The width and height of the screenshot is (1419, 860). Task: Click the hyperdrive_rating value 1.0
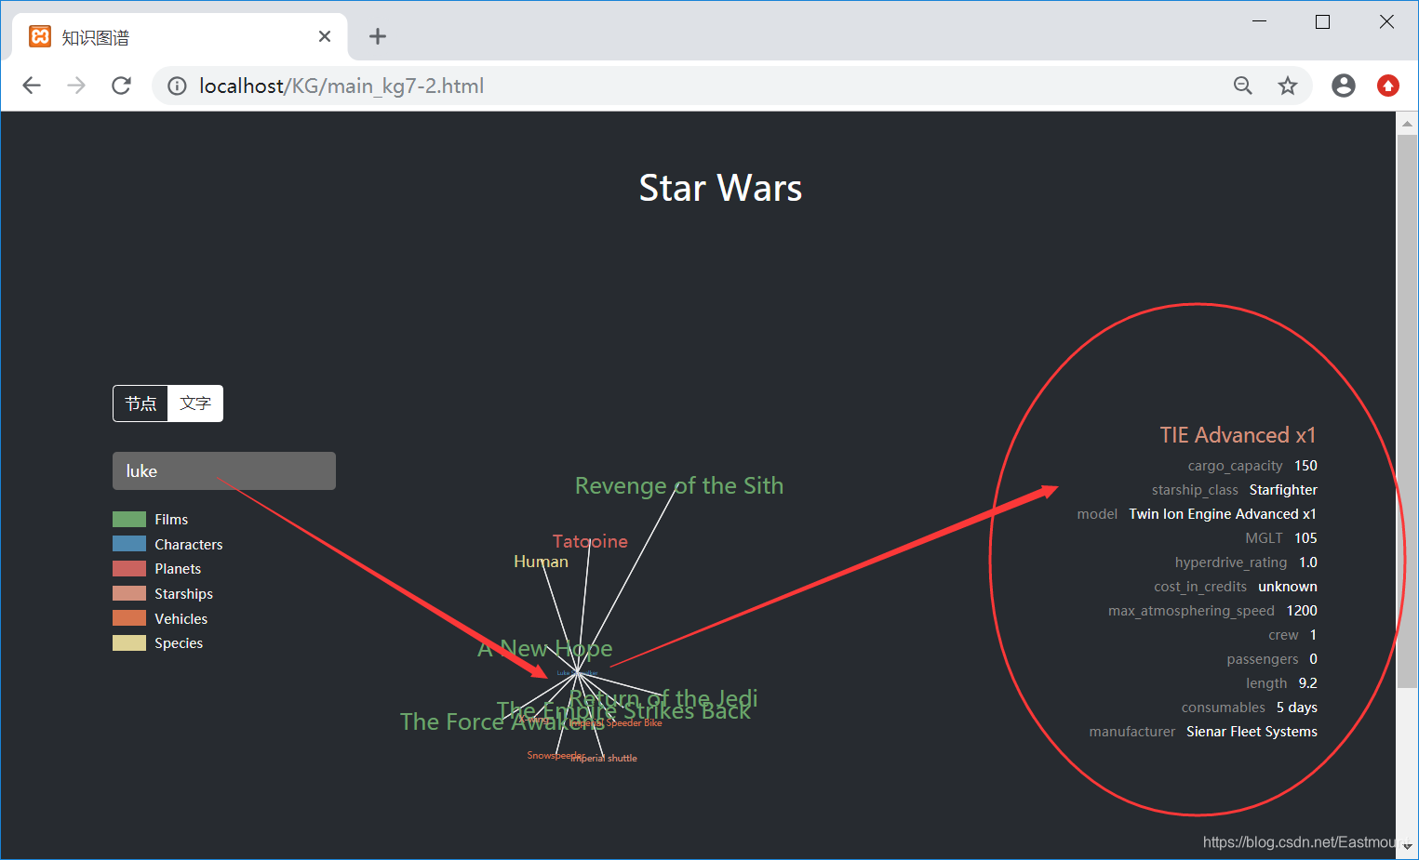[x=1307, y=562]
